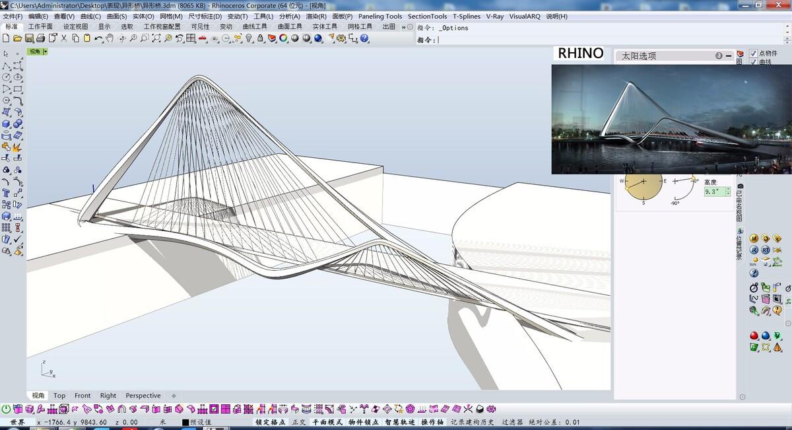Switch to the 曲线工具 toolbar tab

255,27
